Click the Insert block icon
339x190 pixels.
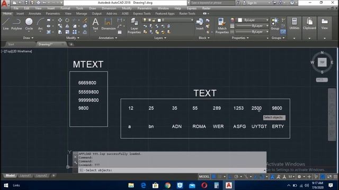tap(199, 24)
